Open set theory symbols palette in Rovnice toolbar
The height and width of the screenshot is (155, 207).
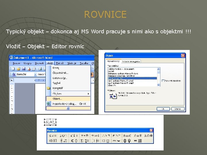point(116,135)
